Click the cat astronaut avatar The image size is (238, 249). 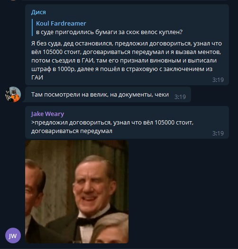[x=13, y=94]
